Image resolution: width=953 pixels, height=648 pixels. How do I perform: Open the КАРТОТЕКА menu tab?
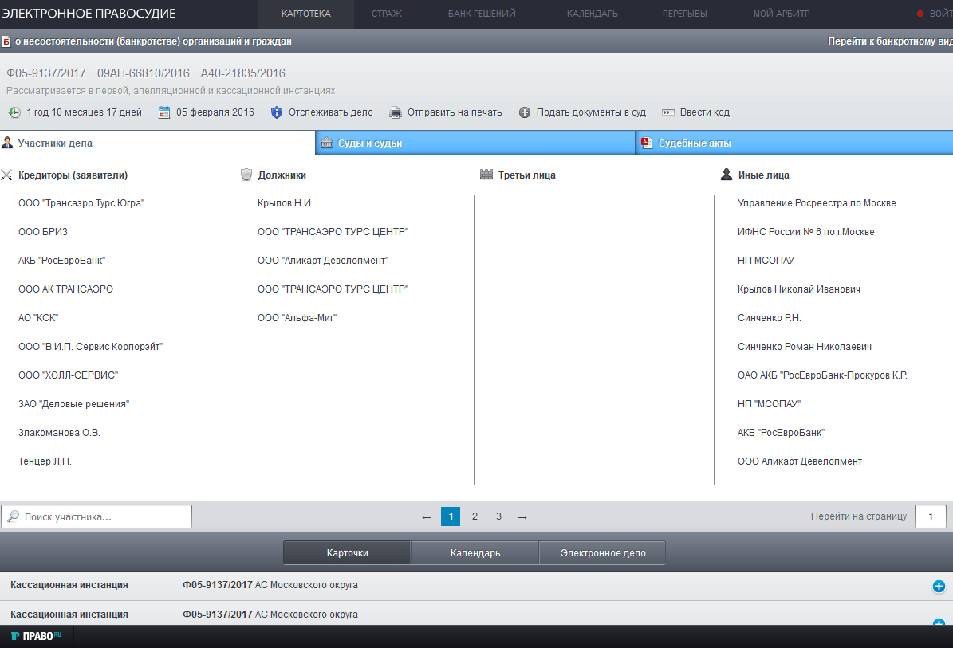click(x=305, y=14)
